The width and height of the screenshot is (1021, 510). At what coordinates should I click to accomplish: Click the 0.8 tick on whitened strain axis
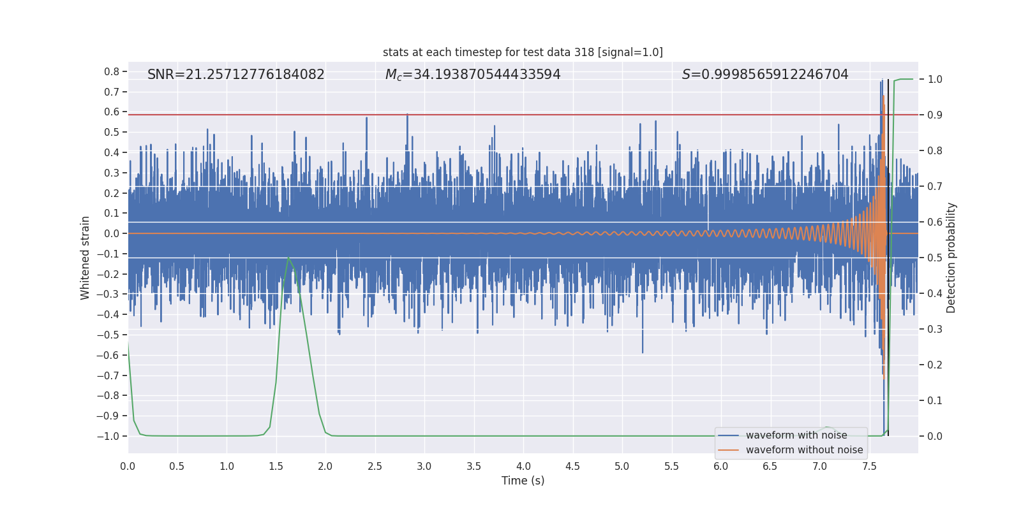(x=112, y=72)
